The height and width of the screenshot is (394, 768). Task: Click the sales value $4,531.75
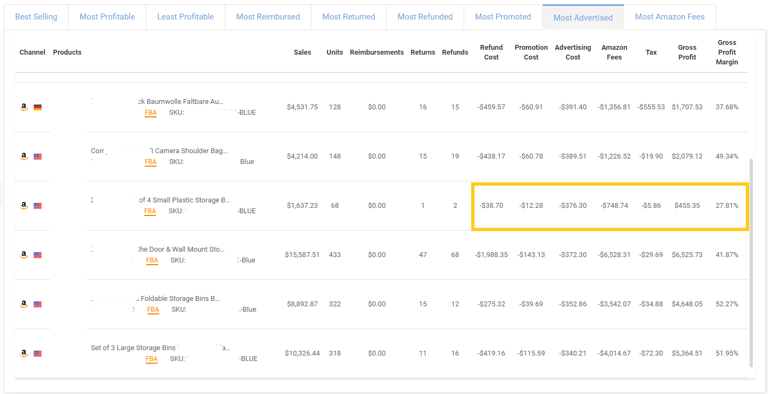tap(302, 107)
